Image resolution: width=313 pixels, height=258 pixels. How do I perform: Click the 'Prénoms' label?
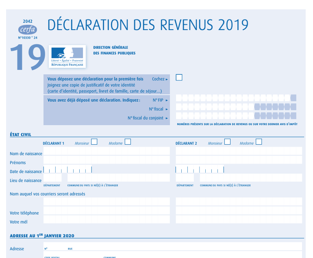[18, 163]
